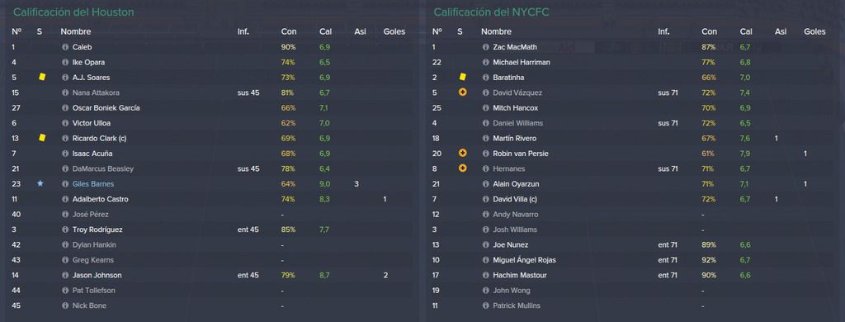This screenshot has width=845, height=322.
Task: Click injury cross icon for David Vázquez
Action: tap(462, 92)
